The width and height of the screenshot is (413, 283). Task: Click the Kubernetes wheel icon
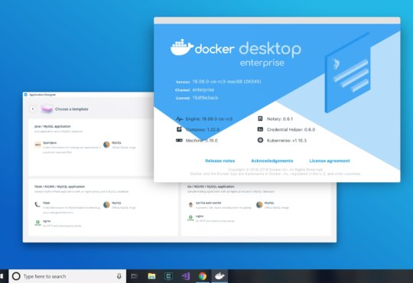[260, 140]
